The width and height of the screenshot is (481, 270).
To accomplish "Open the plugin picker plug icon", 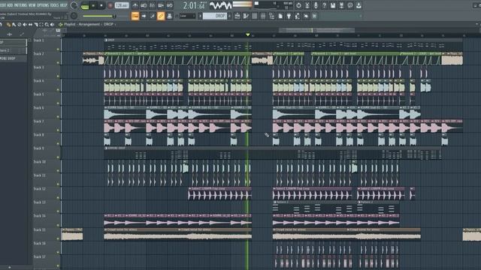I will pos(289,16).
